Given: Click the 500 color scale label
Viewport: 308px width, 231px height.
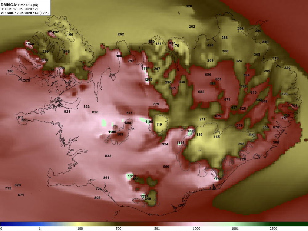Looking at the screenshot, I should 119,229.
